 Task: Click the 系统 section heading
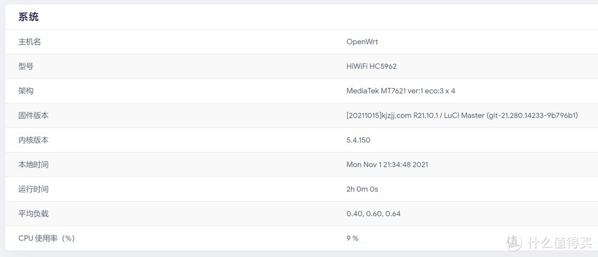28,17
